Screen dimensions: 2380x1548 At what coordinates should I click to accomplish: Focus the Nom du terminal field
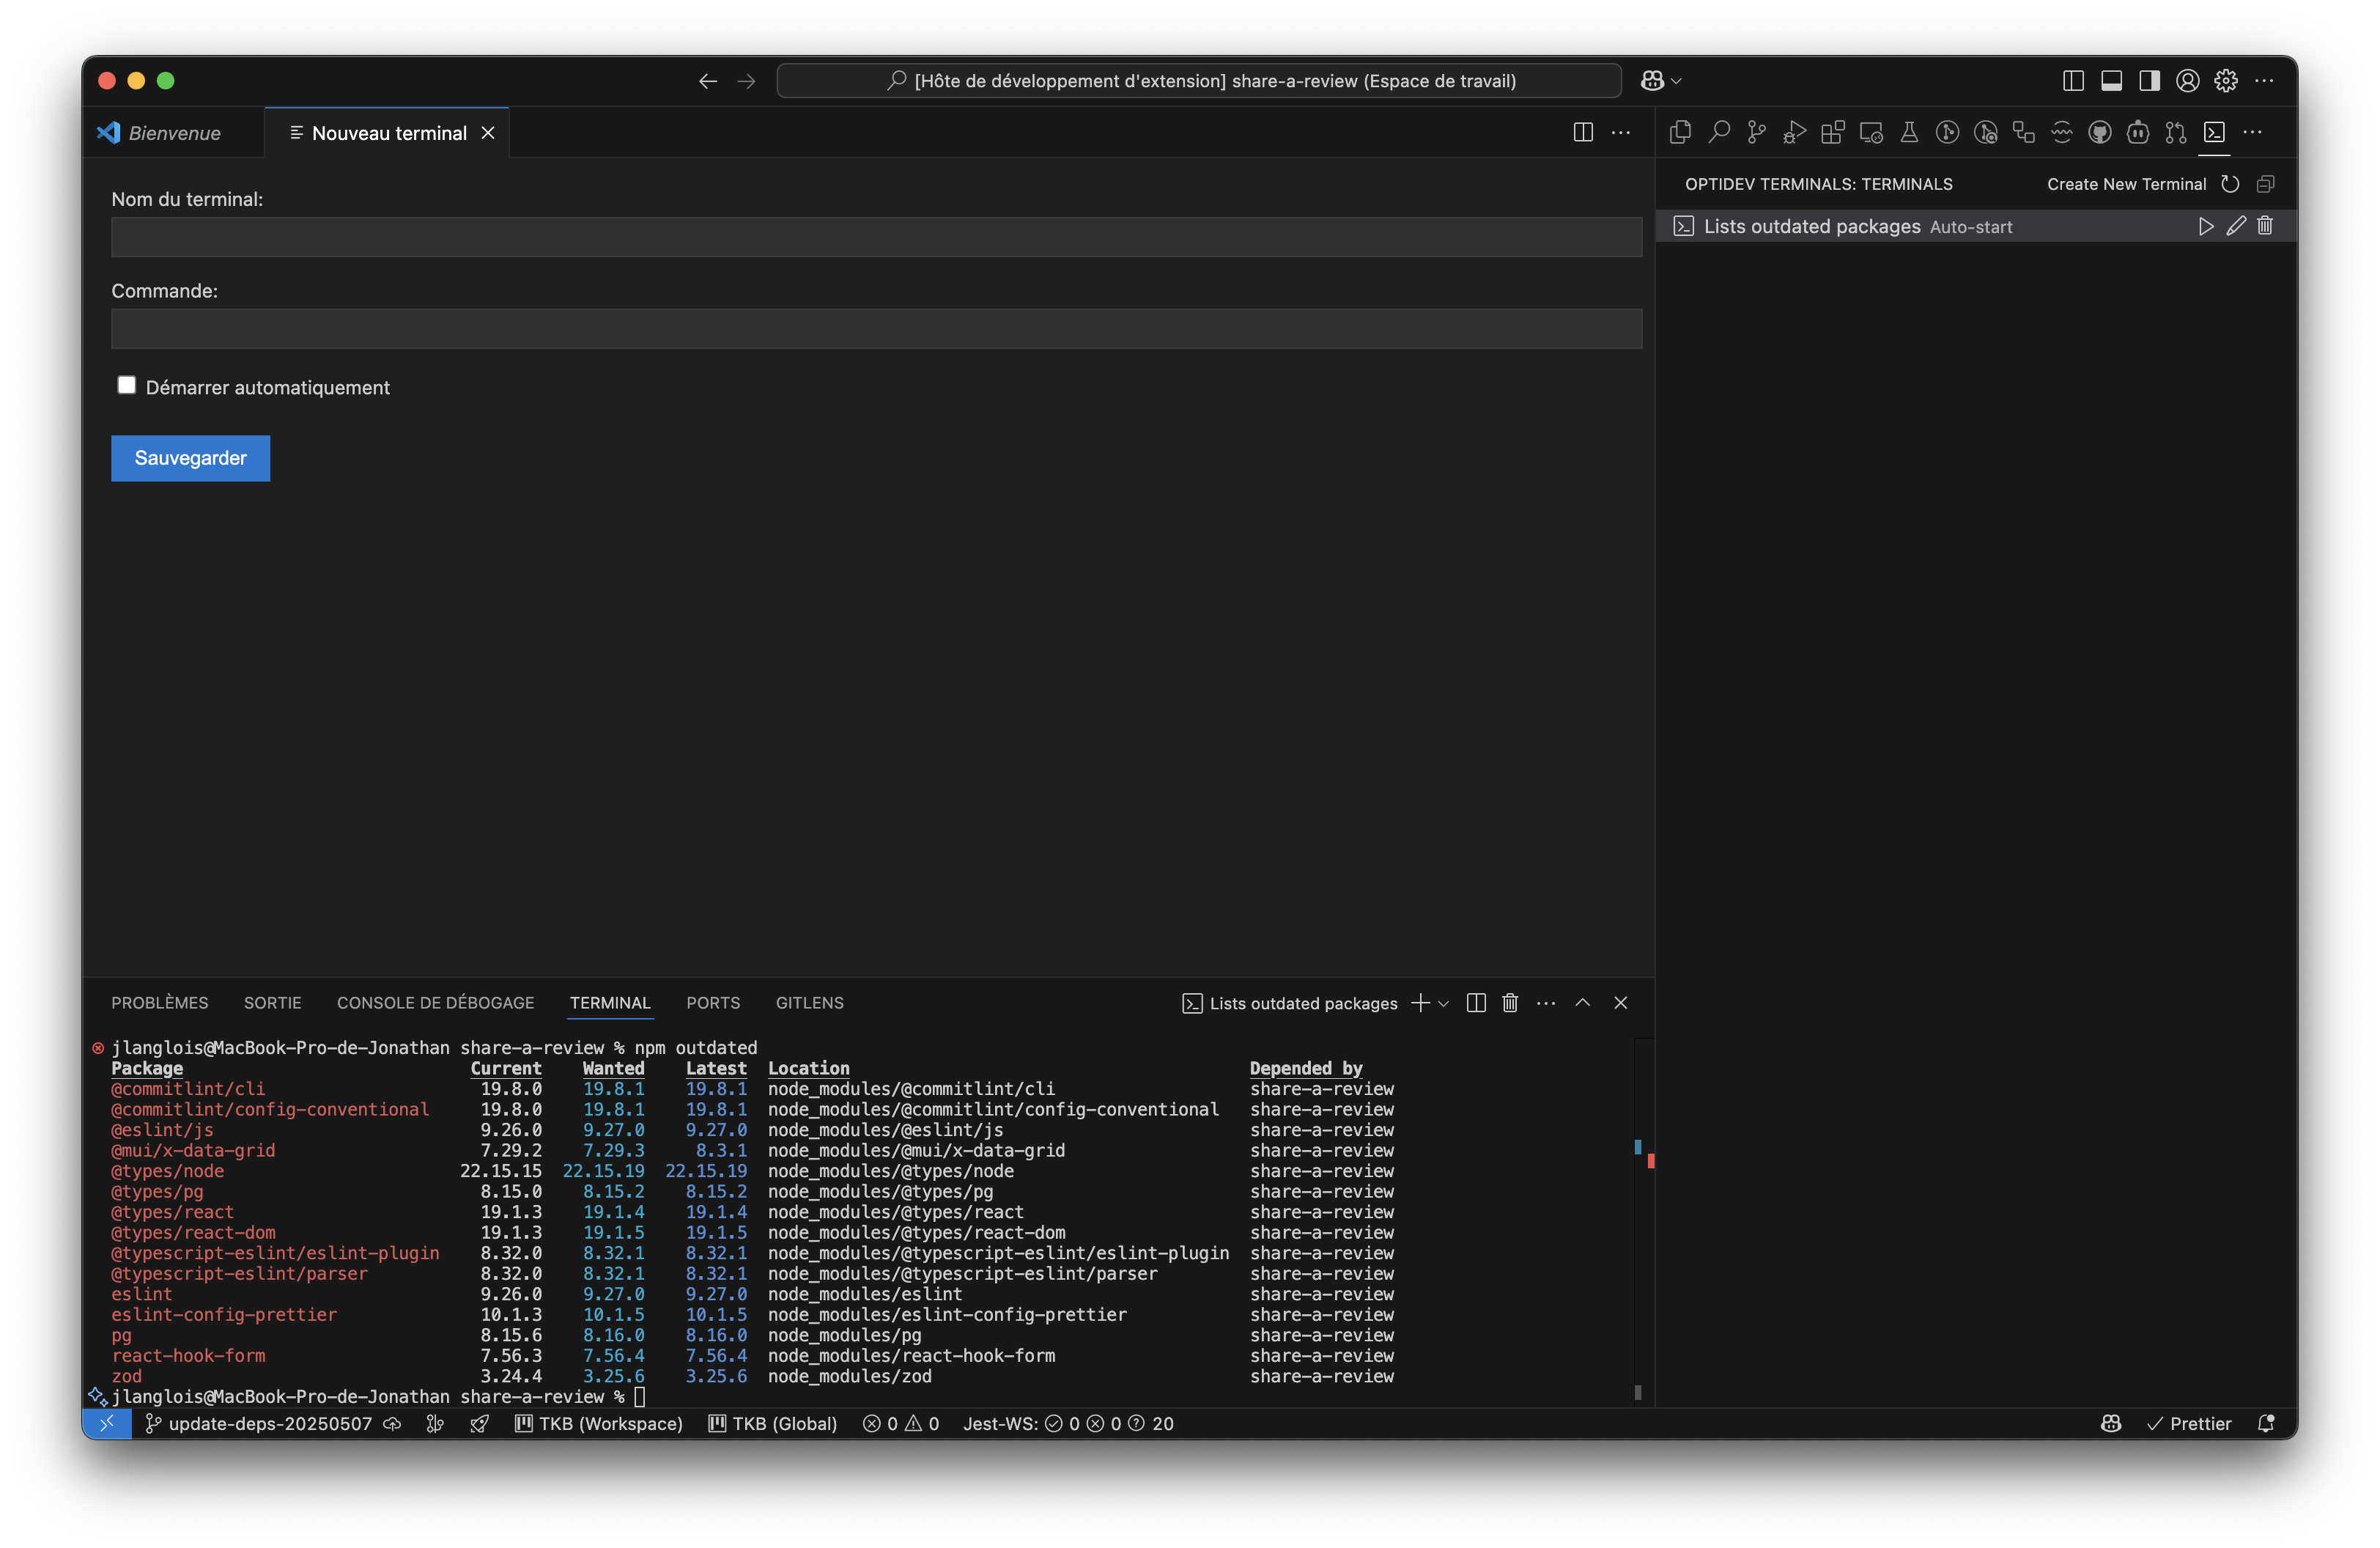(876, 238)
